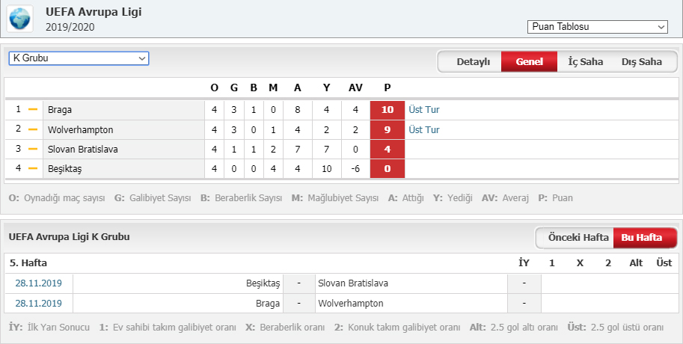Click Wolverhampton's yellow position-change indicator
This screenshot has height=344, width=683.
[33, 129]
